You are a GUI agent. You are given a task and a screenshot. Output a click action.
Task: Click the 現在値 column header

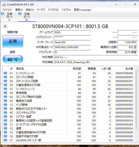point(75,68)
